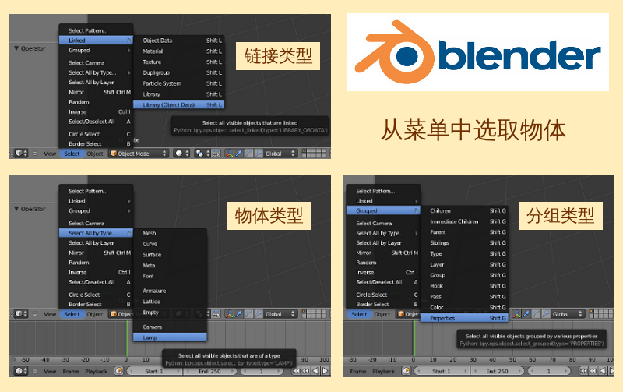Enable translate manipulator arrow in 链接类型 screenshot
Screen dimensions: 623x392
(239, 154)
